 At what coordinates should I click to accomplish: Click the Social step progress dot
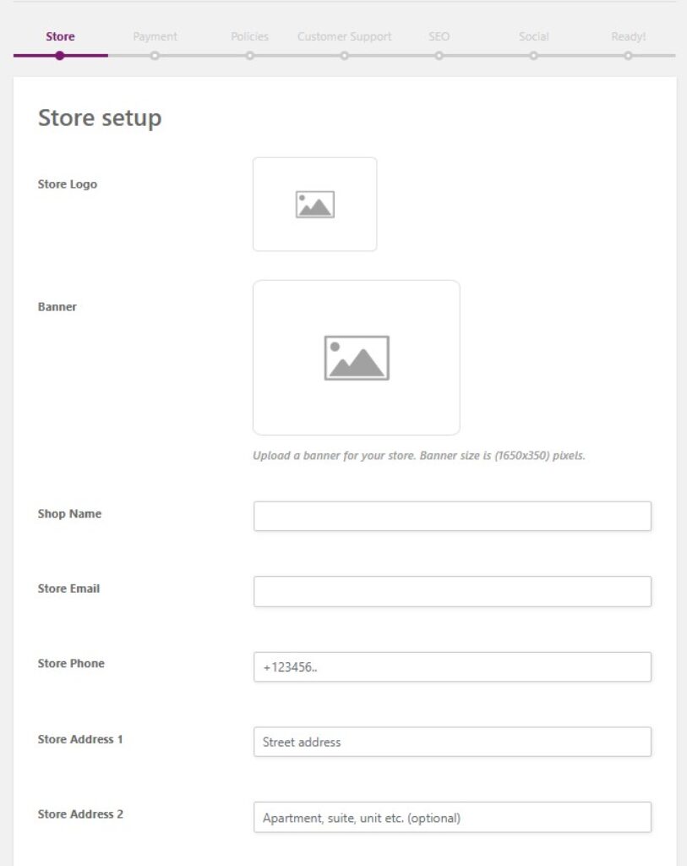point(533,56)
